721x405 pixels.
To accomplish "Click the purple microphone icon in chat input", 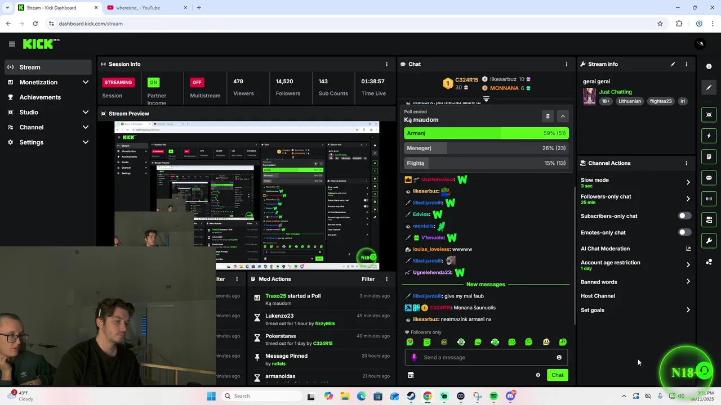I will [x=414, y=357].
